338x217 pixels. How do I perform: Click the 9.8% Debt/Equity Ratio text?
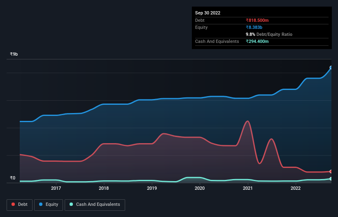(269, 34)
